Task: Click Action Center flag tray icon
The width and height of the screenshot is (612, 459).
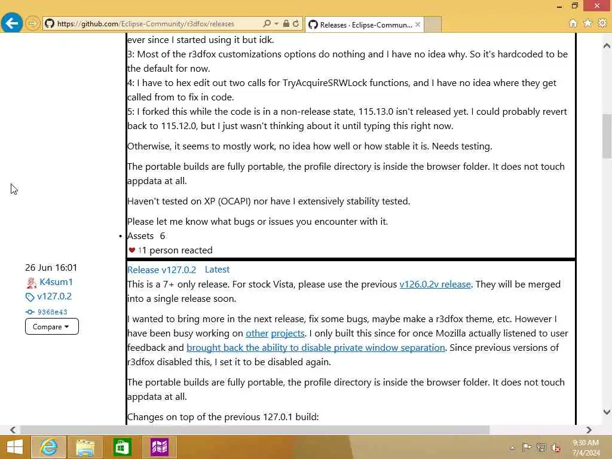Action: pyautogui.click(x=527, y=447)
